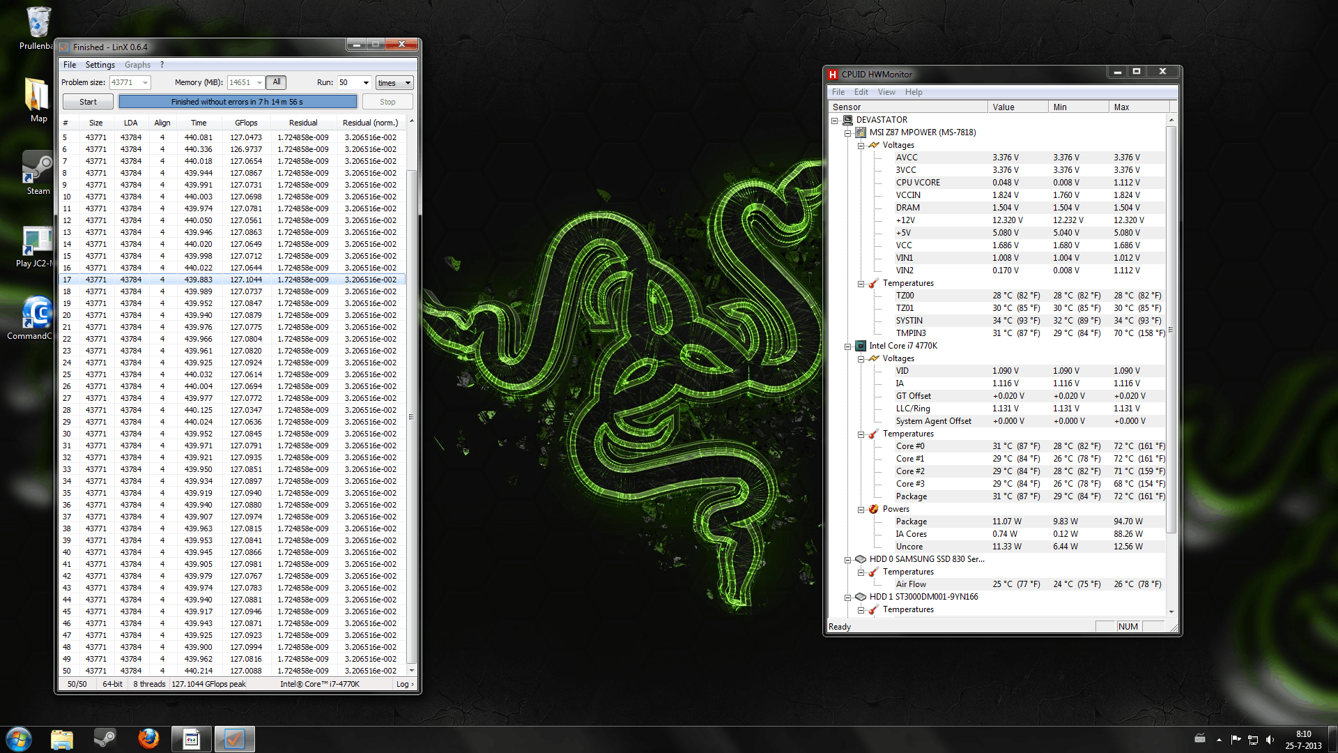
Task: Open the Run count dropdown
Action: [x=366, y=83]
